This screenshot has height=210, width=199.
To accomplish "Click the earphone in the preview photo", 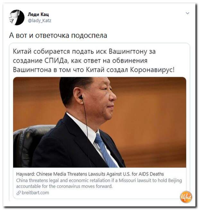I will pyautogui.click(x=81, y=97).
